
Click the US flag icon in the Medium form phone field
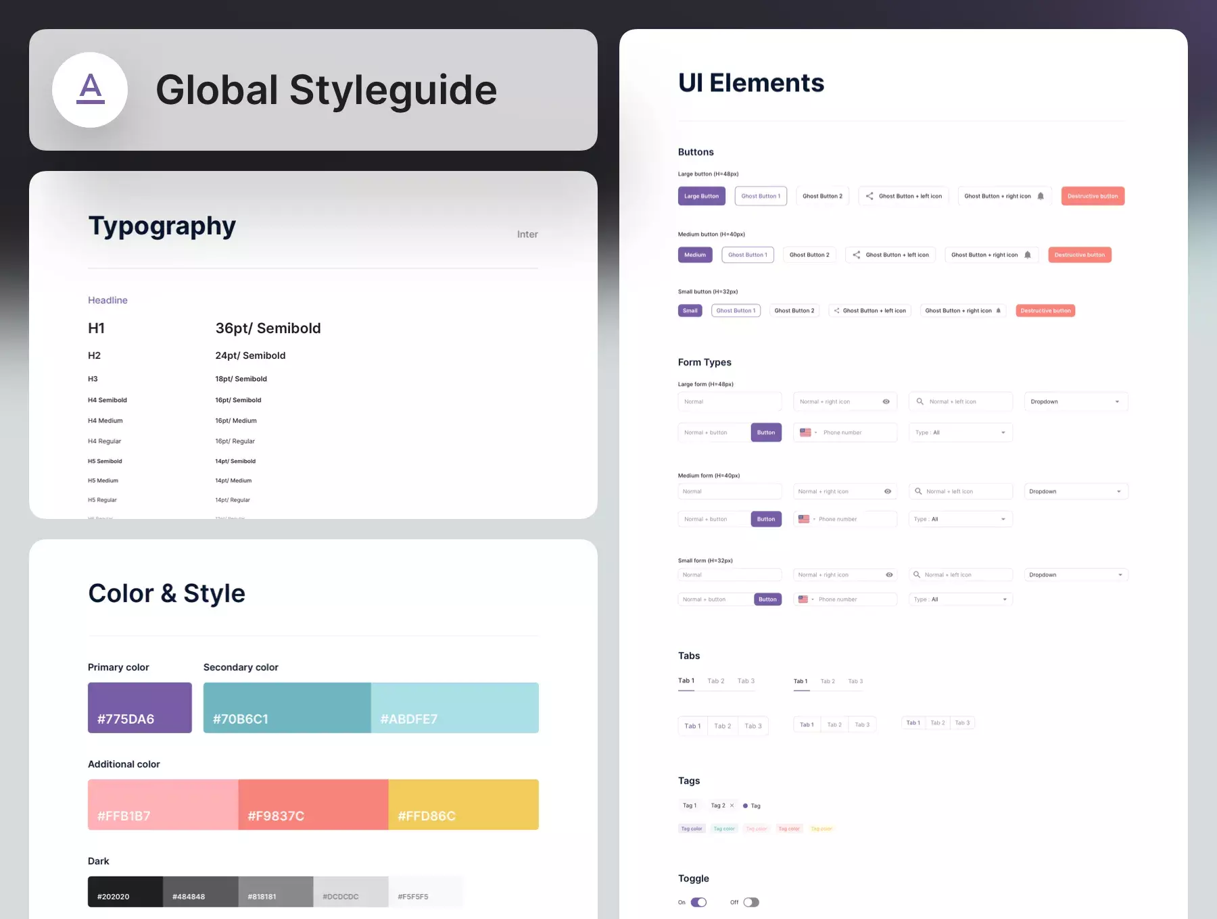click(x=804, y=519)
